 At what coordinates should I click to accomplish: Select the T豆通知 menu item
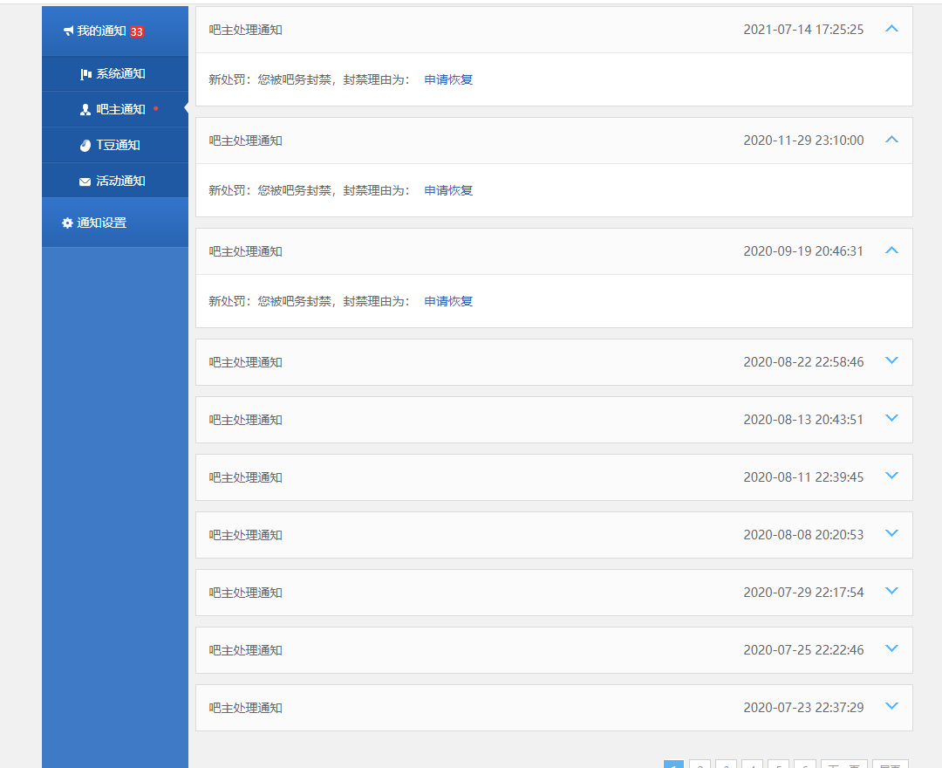[118, 146]
